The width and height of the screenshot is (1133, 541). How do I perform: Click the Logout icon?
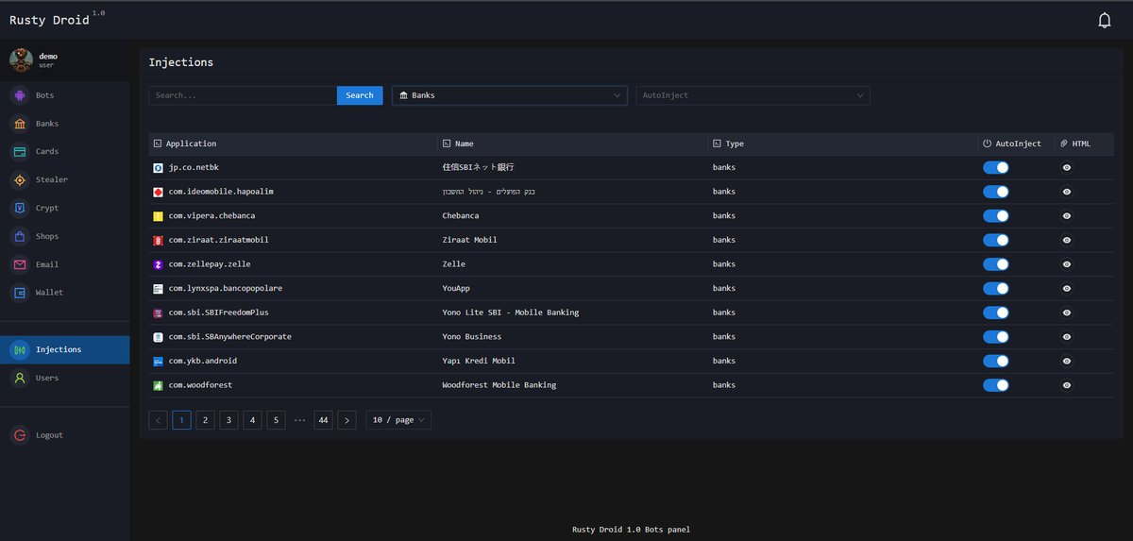(20, 435)
